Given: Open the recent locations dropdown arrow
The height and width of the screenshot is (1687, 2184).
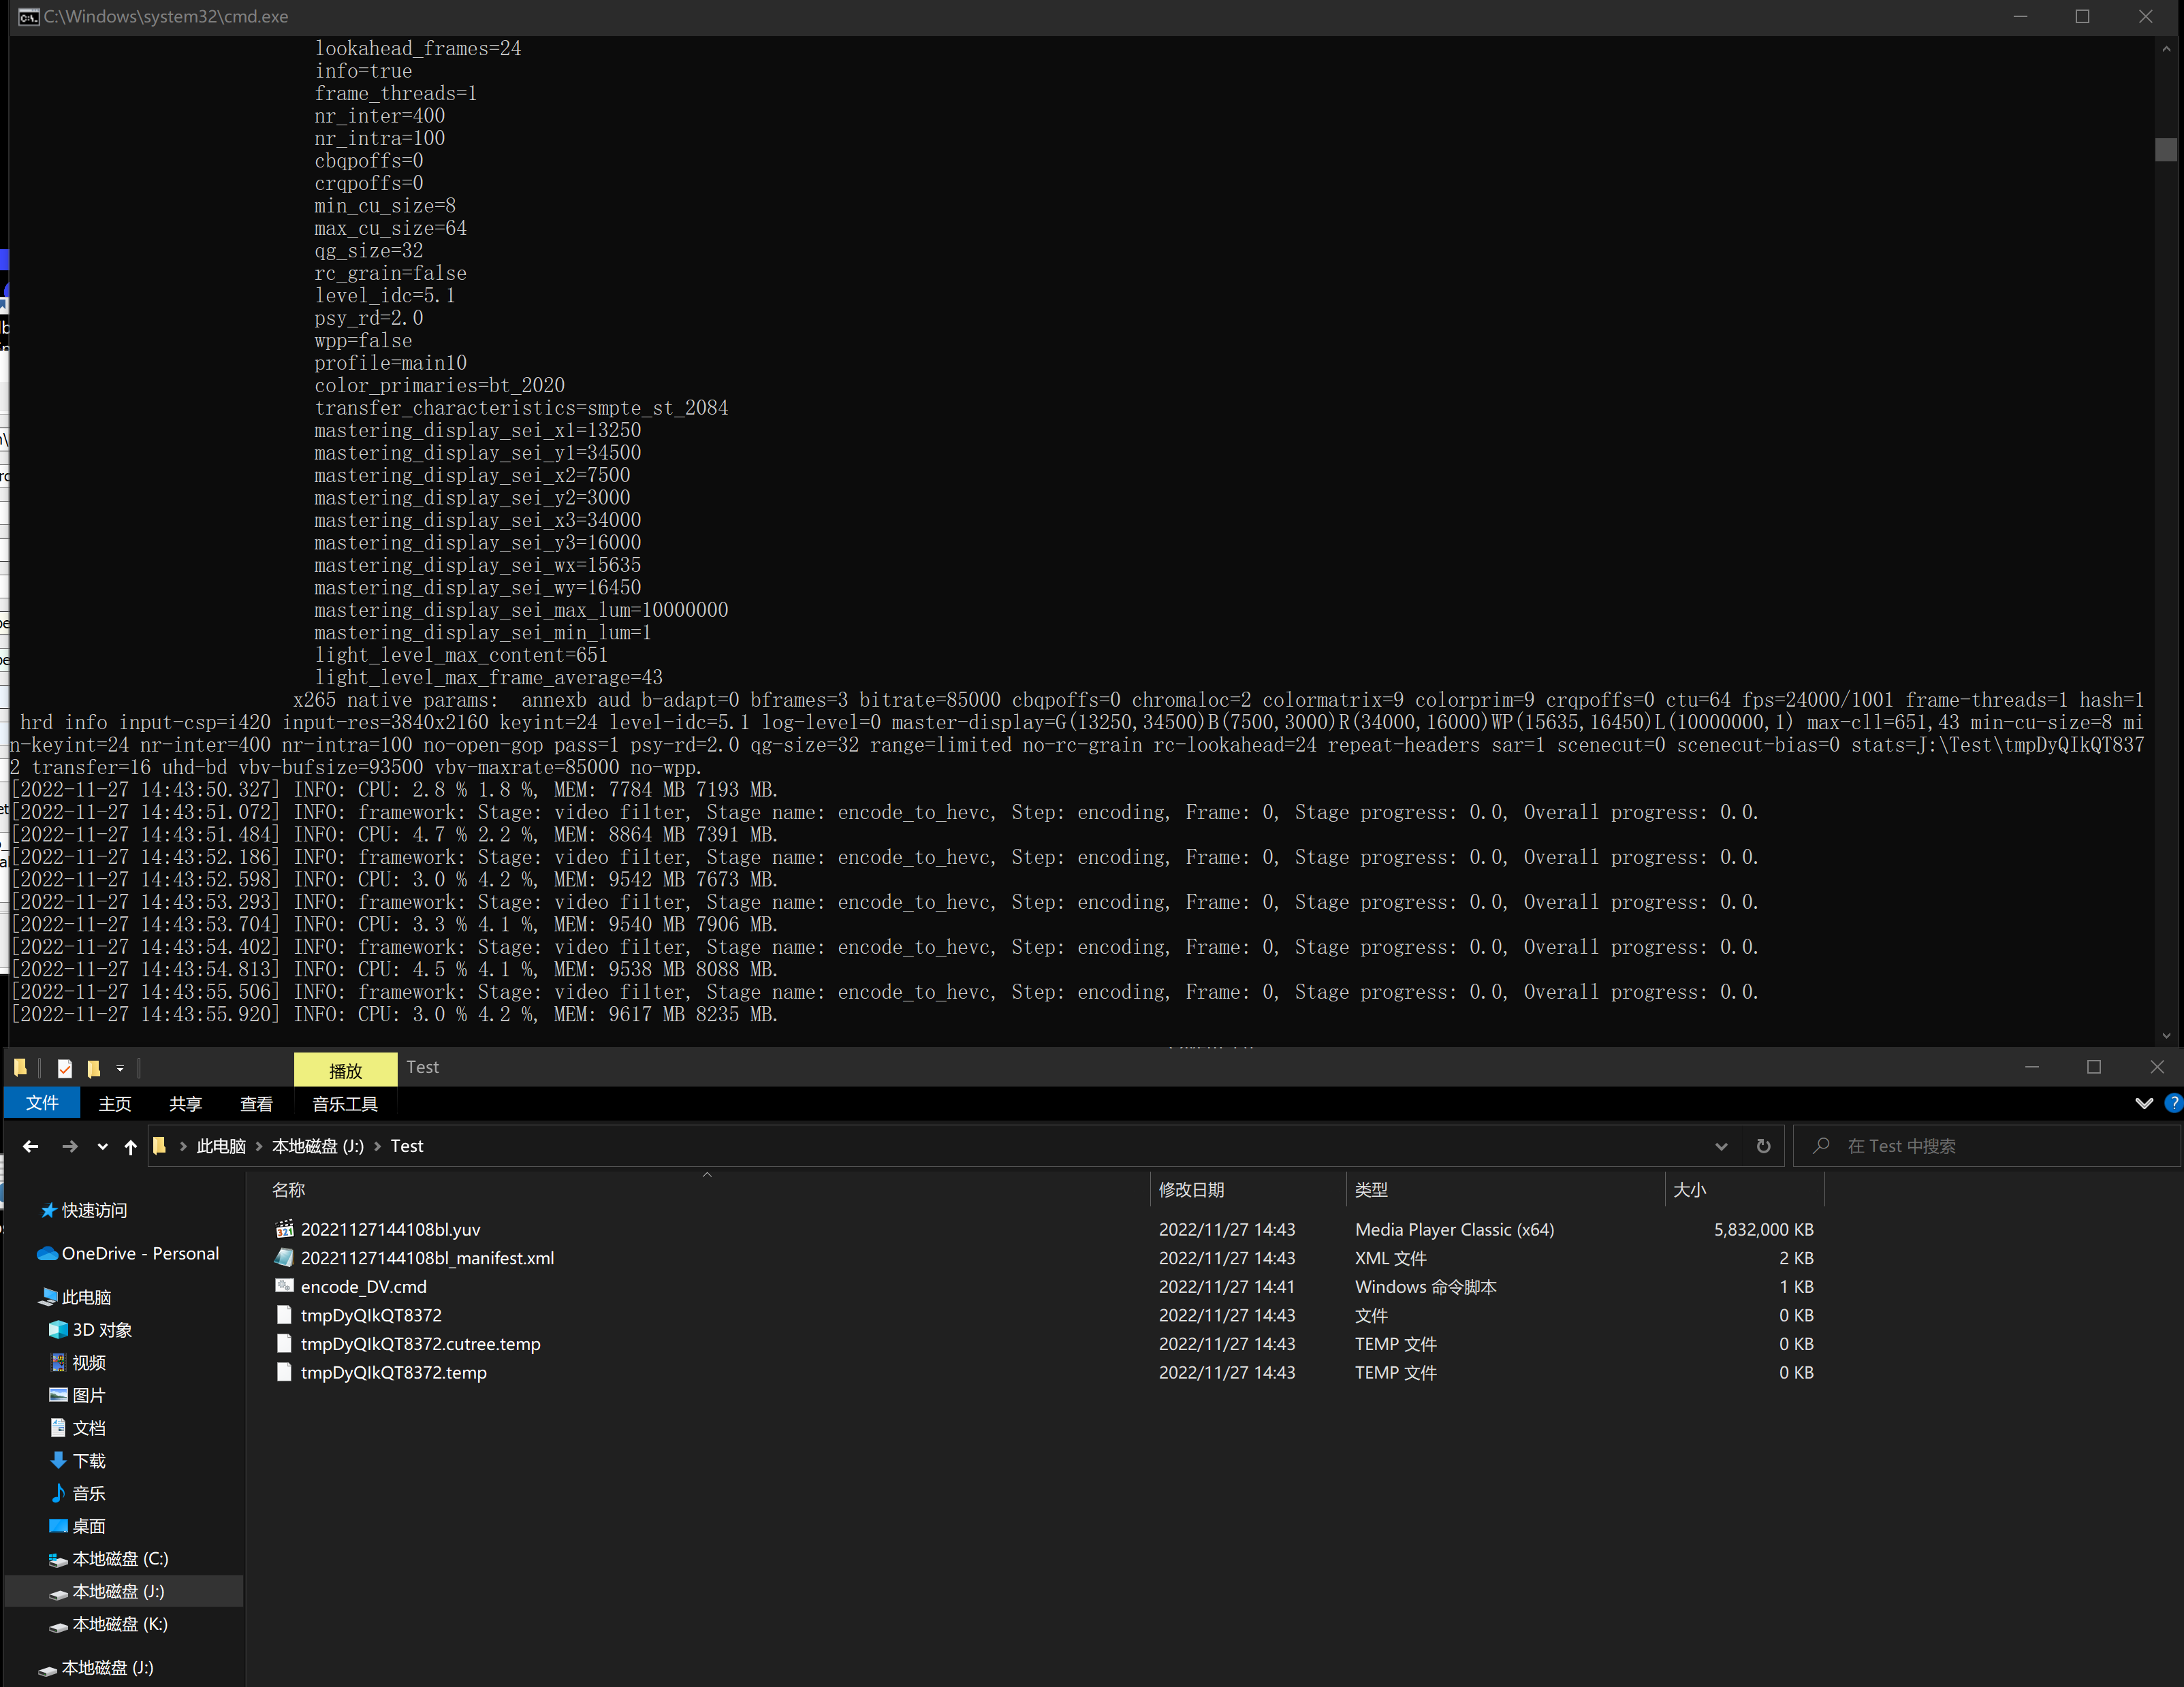Looking at the screenshot, I should click(102, 1146).
